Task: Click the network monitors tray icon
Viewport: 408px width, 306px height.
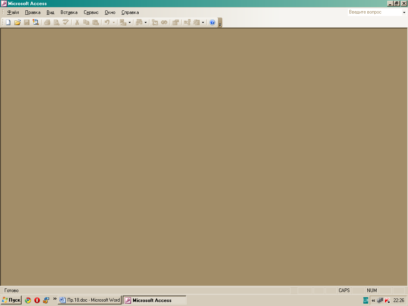Action: [380, 300]
